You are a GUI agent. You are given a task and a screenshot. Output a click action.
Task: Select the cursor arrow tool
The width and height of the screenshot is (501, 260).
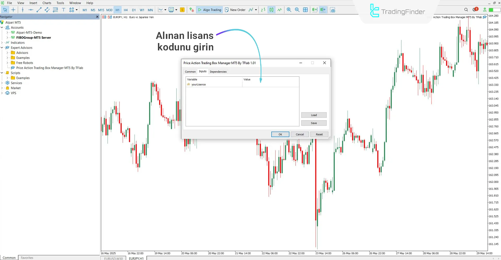click(5, 10)
